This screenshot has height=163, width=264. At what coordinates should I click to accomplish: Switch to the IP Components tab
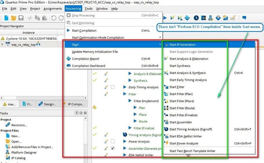(x=74, y=104)
